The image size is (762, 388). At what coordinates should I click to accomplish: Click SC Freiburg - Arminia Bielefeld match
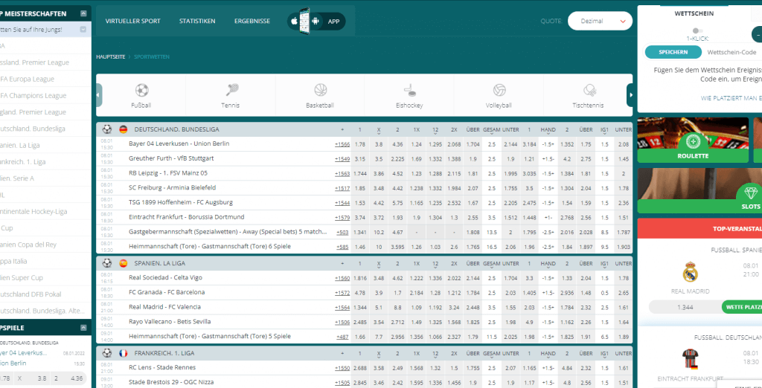point(173,187)
